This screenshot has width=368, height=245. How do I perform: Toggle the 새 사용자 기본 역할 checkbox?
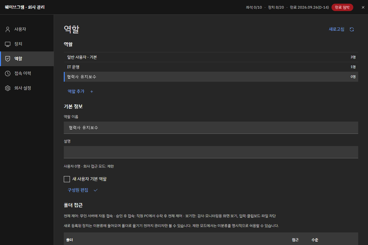point(67,179)
